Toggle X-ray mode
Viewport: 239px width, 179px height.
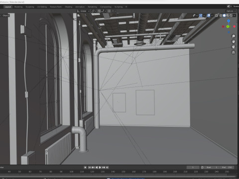[x=217, y=15]
